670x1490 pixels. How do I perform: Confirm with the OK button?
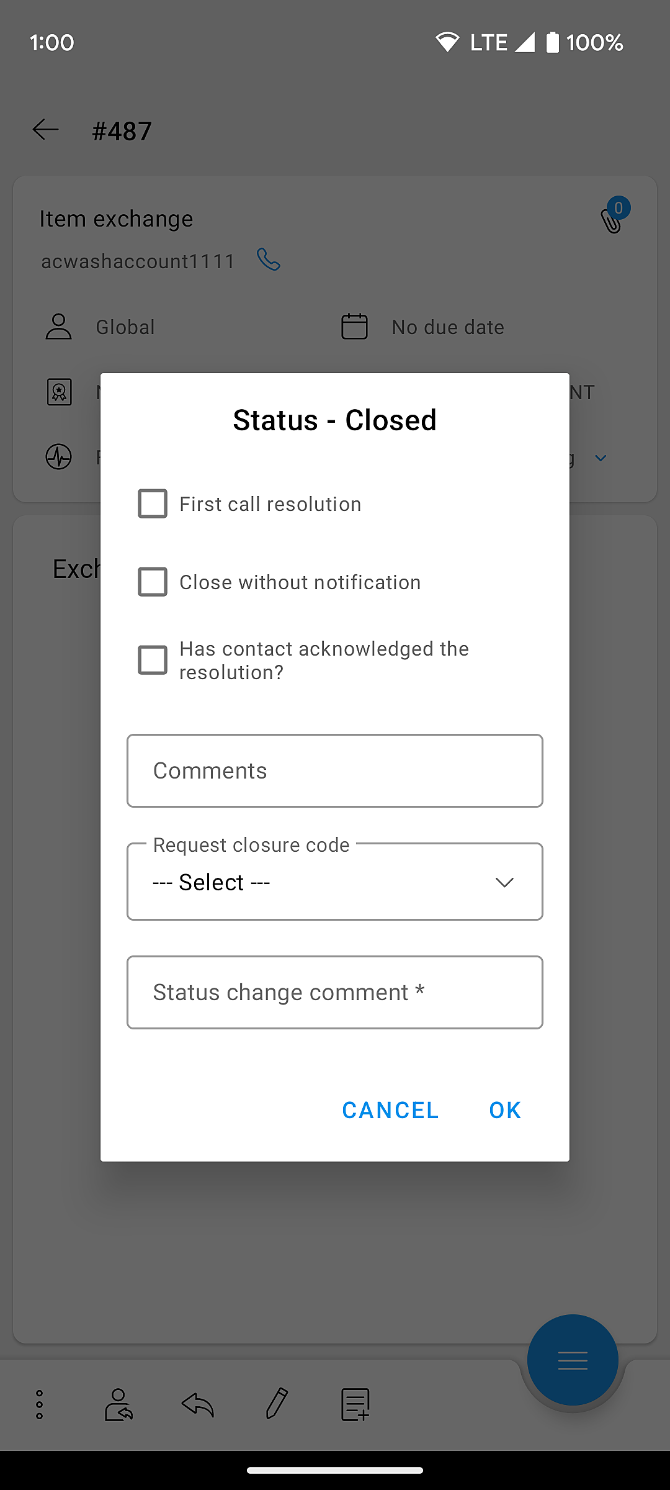pyautogui.click(x=504, y=1110)
